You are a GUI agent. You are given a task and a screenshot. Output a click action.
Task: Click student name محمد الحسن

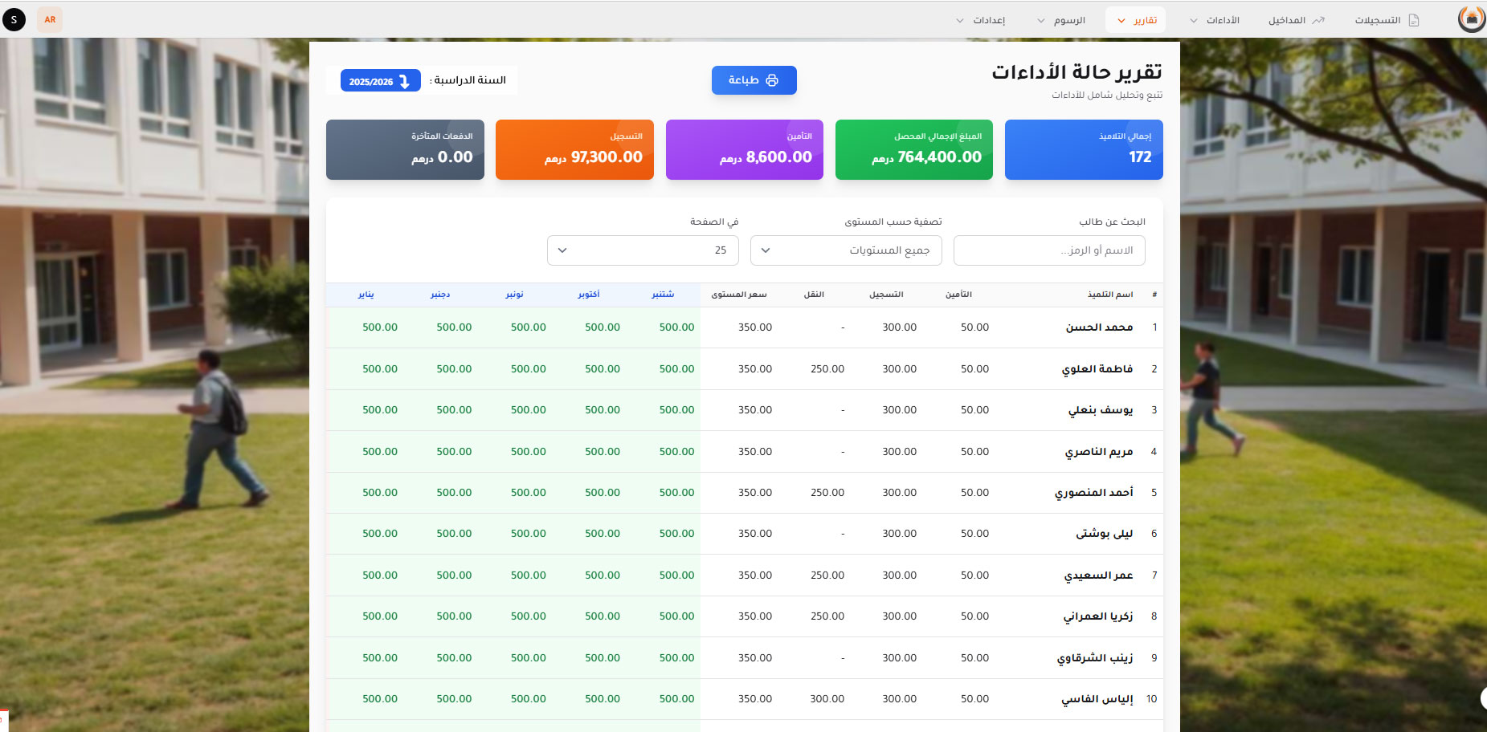(x=1099, y=327)
